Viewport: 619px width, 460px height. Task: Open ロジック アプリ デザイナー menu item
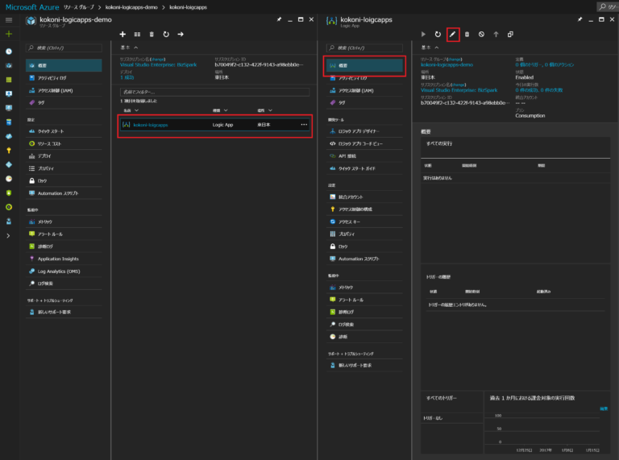[x=359, y=131]
